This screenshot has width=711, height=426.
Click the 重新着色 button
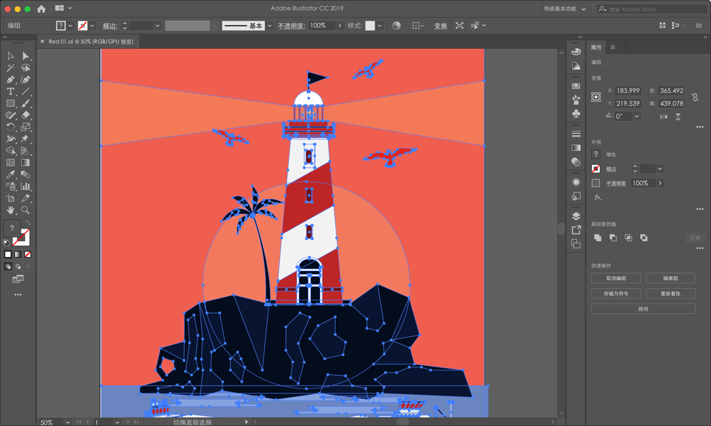pos(670,293)
